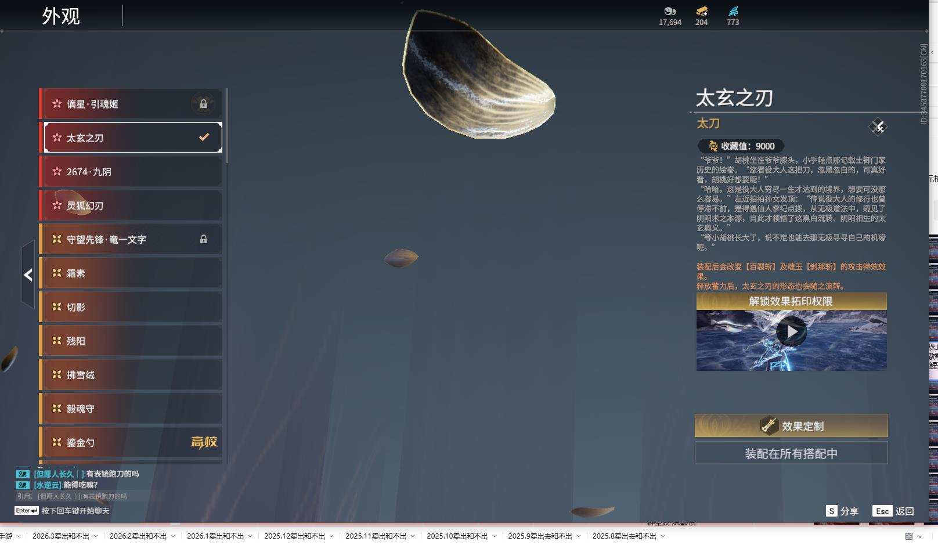Switch to 2025.10卖出和不出 sheet tab
The image size is (938, 545).
457,536
